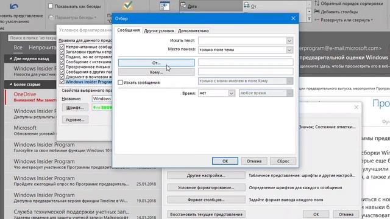Toggle the Заголовки группы rule checkbox
This screenshot has height=219, width=390.
point(62,52)
